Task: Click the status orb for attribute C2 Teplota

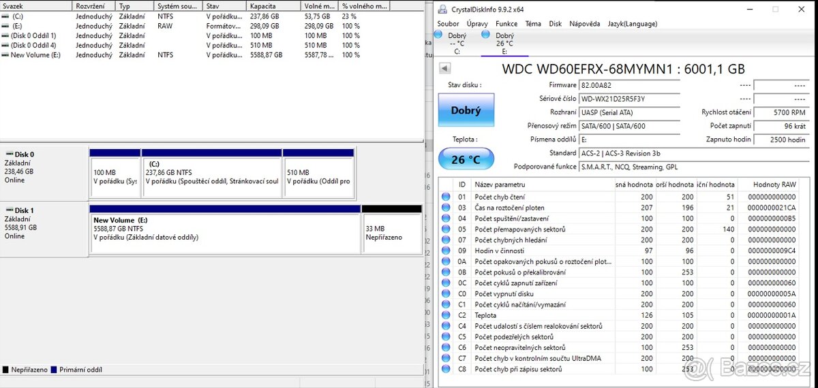Action: pos(446,315)
